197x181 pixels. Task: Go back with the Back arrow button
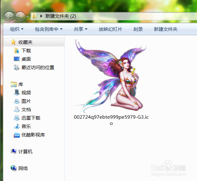click(9, 16)
